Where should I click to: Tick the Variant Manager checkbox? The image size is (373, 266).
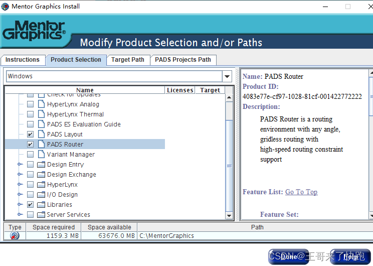[30, 154]
